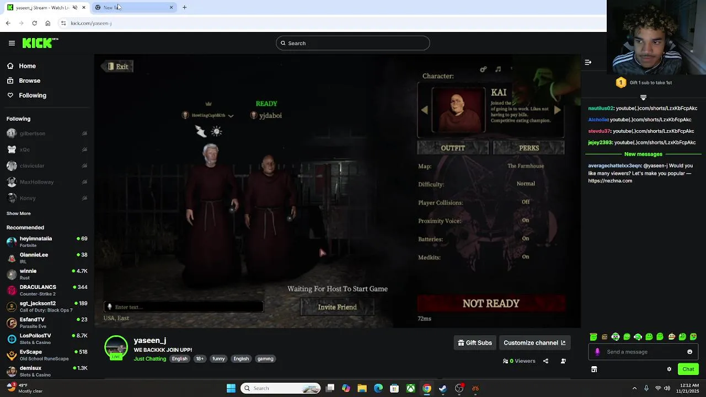Click the Send a message field
This screenshot has height=397, width=706.
643,352
